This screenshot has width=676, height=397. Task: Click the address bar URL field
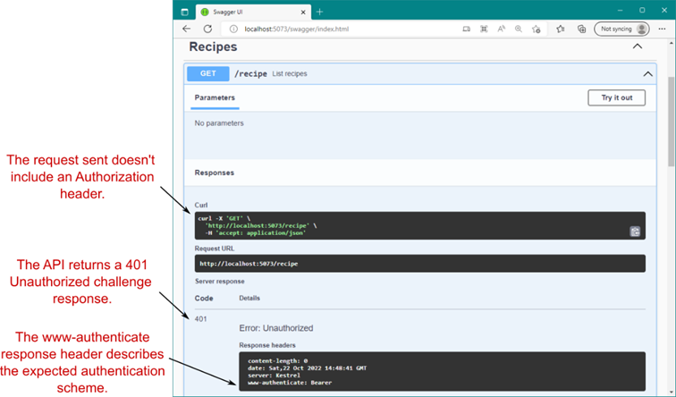[341, 29]
